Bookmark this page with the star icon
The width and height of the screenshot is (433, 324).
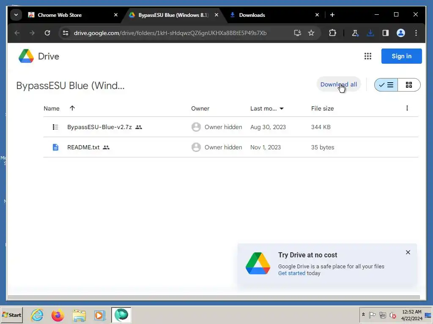point(311,33)
